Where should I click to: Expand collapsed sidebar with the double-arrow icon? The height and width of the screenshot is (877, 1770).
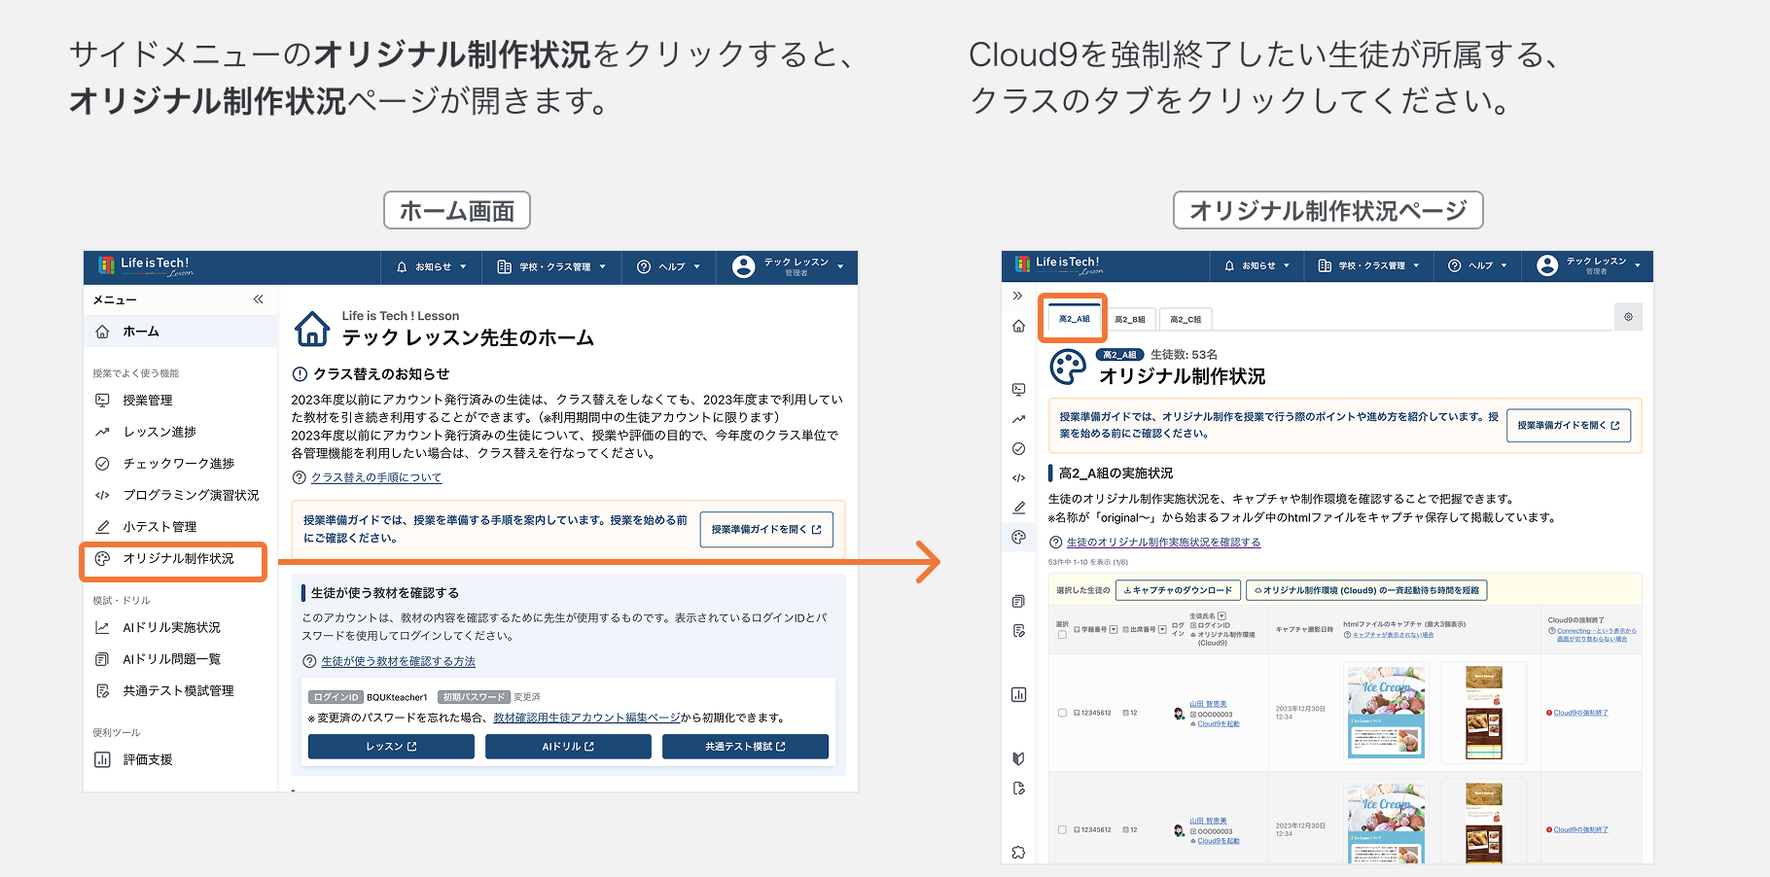[1017, 296]
